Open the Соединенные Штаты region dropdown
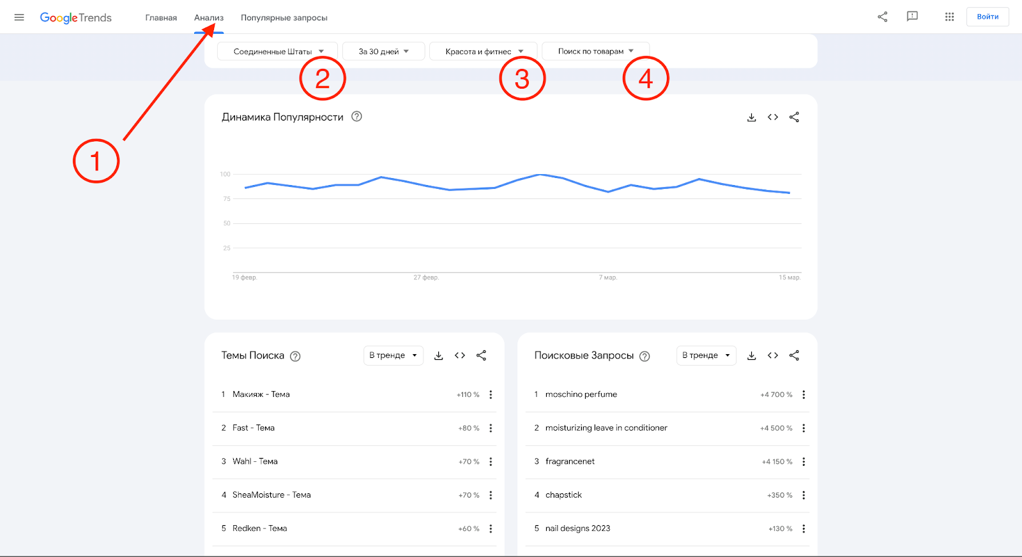The width and height of the screenshot is (1022, 557). pos(278,51)
